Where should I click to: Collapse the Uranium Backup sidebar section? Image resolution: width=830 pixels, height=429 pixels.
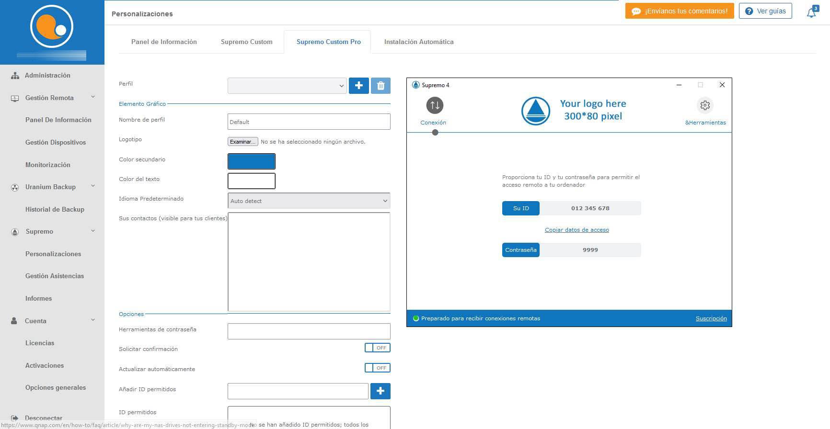coord(93,186)
